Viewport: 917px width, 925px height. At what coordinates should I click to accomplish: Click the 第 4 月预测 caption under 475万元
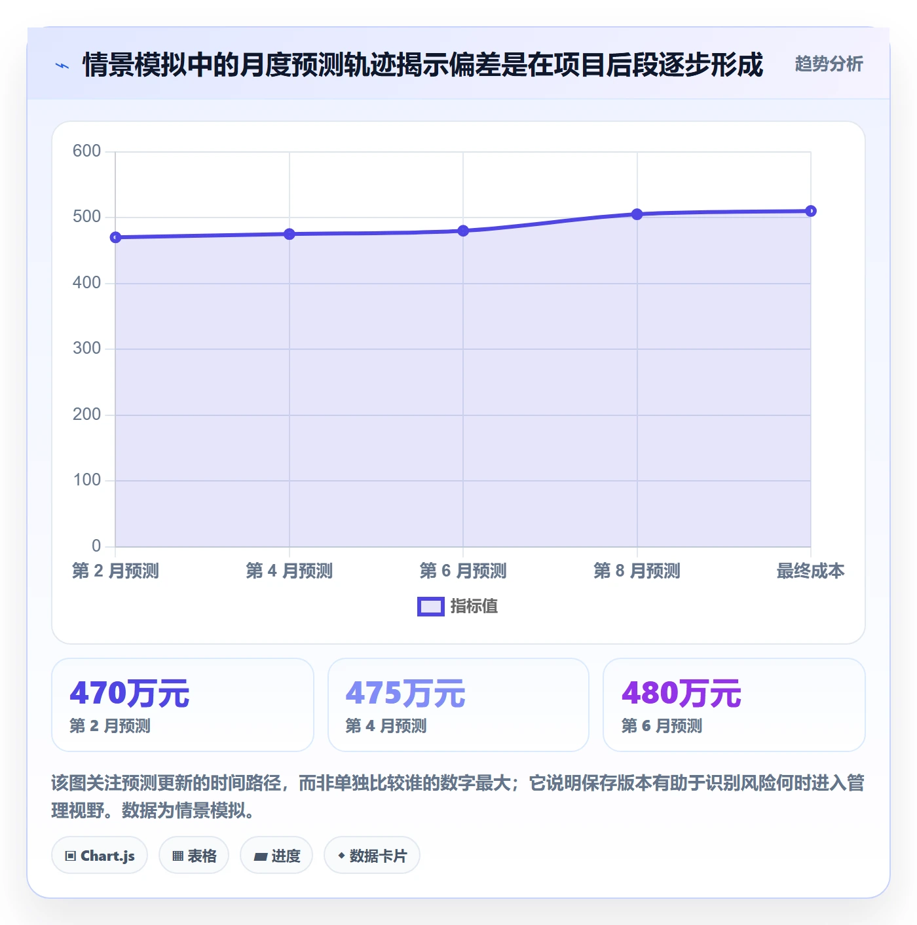pos(386,726)
